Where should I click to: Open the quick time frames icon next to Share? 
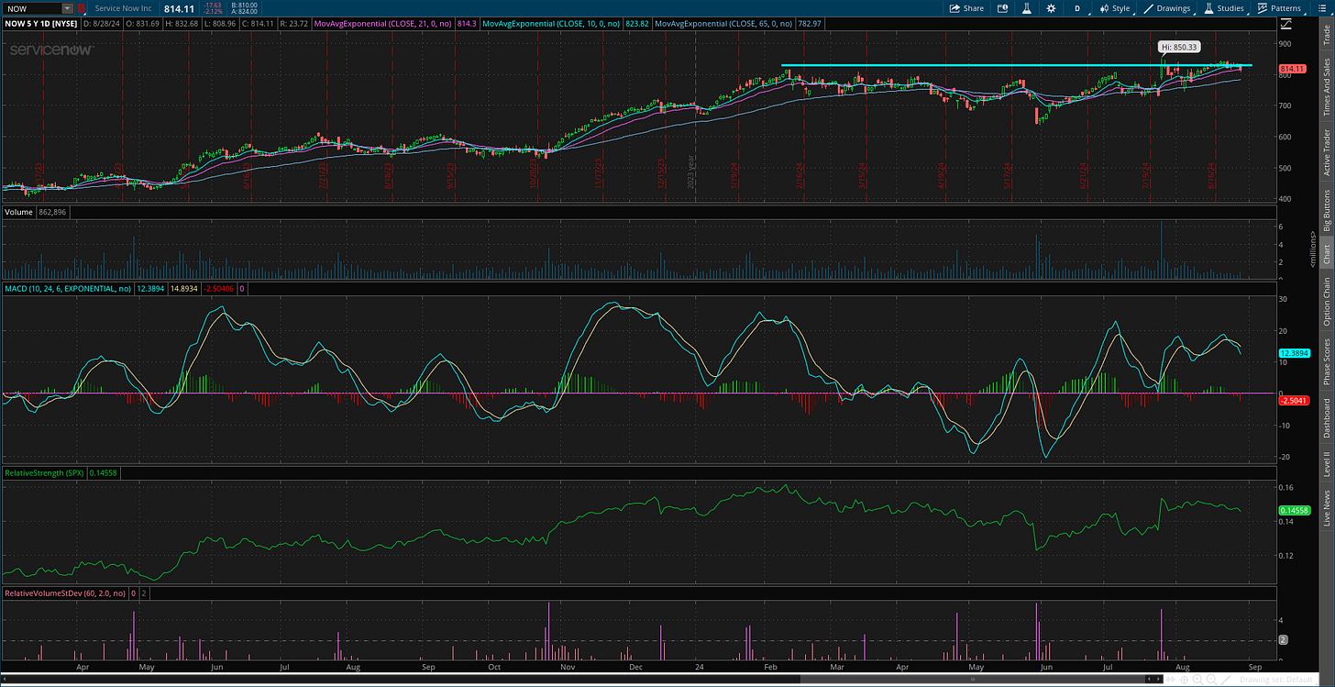pos(1002,8)
